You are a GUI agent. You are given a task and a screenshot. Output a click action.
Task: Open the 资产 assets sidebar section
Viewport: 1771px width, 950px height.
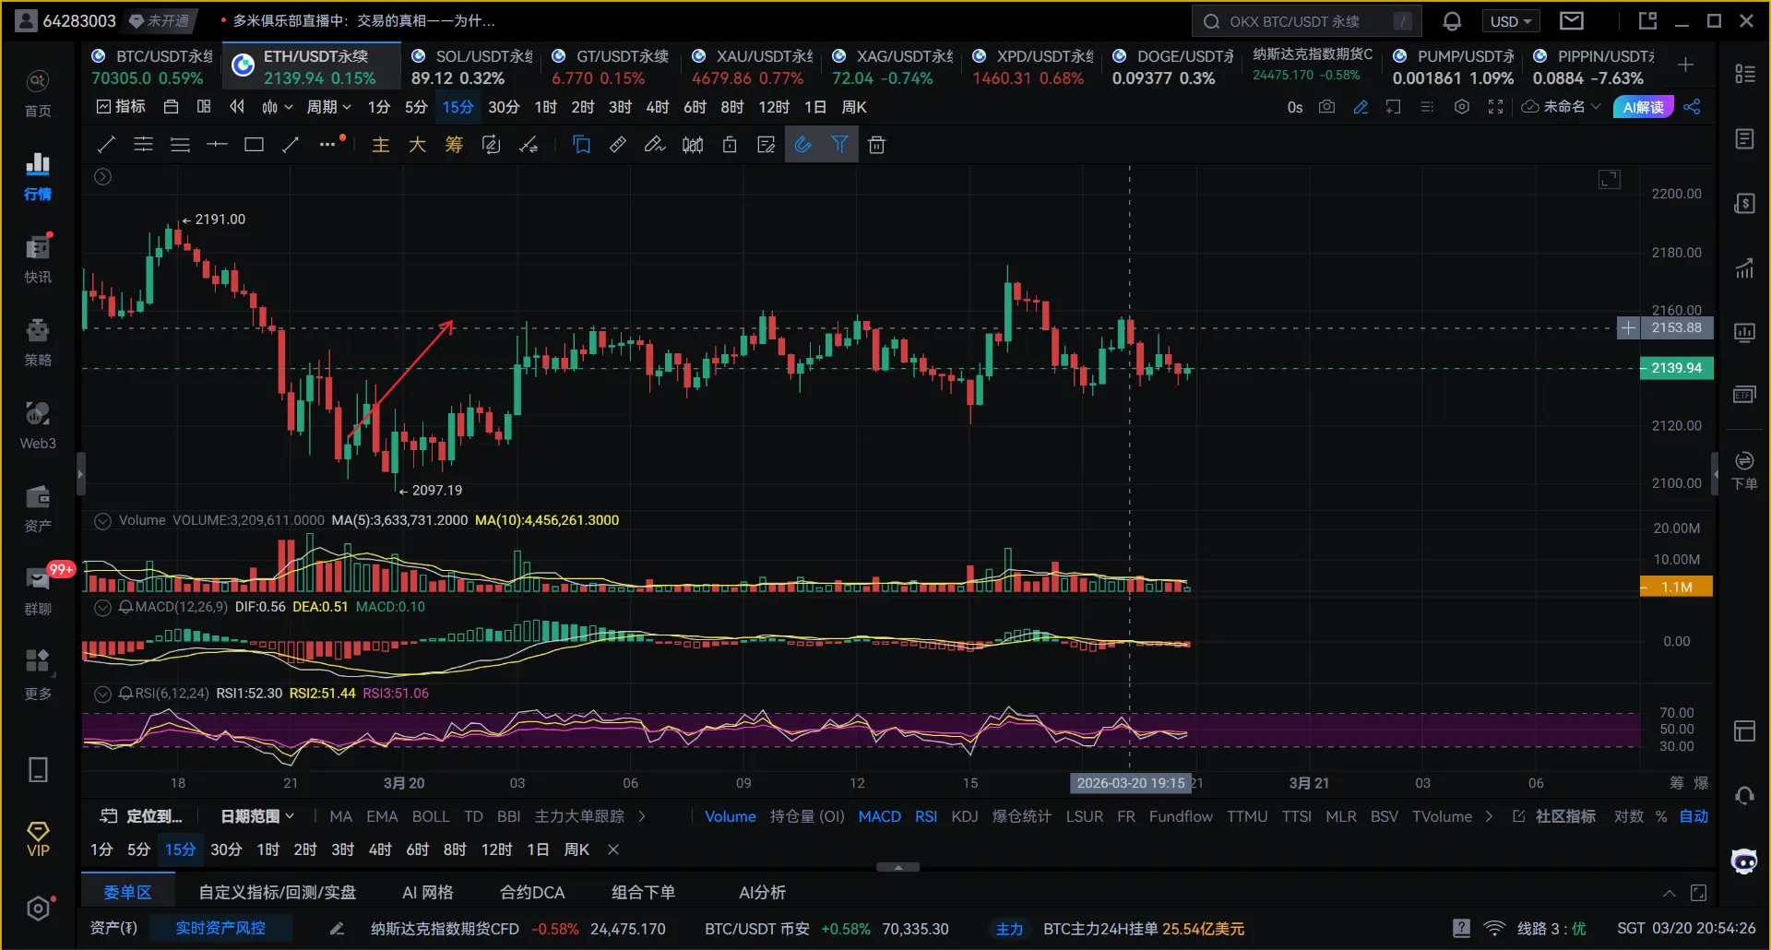click(x=38, y=508)
